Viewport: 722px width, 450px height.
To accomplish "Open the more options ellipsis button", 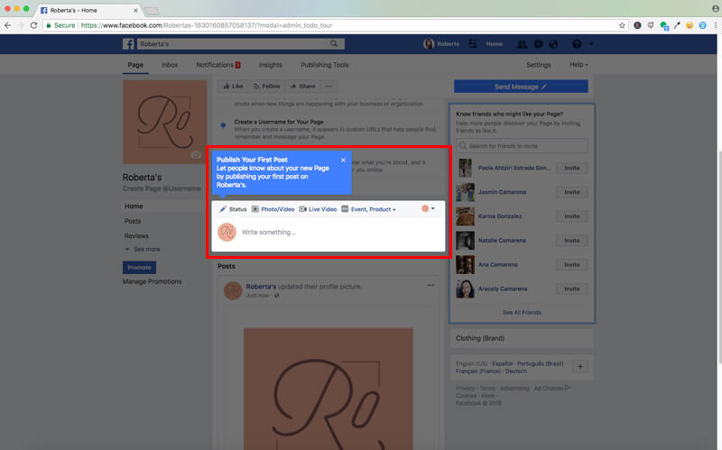I will pos(329,86).
